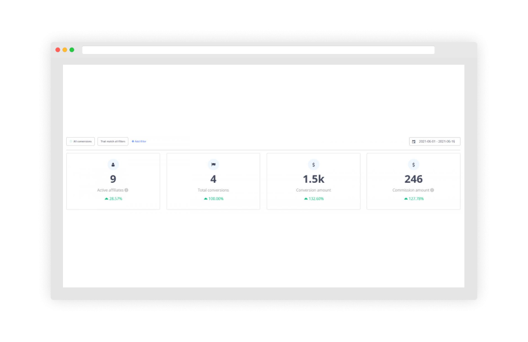Click the 127.78% commission change indicator
Screen dimensions: 528x342
(x=414, y=199)
